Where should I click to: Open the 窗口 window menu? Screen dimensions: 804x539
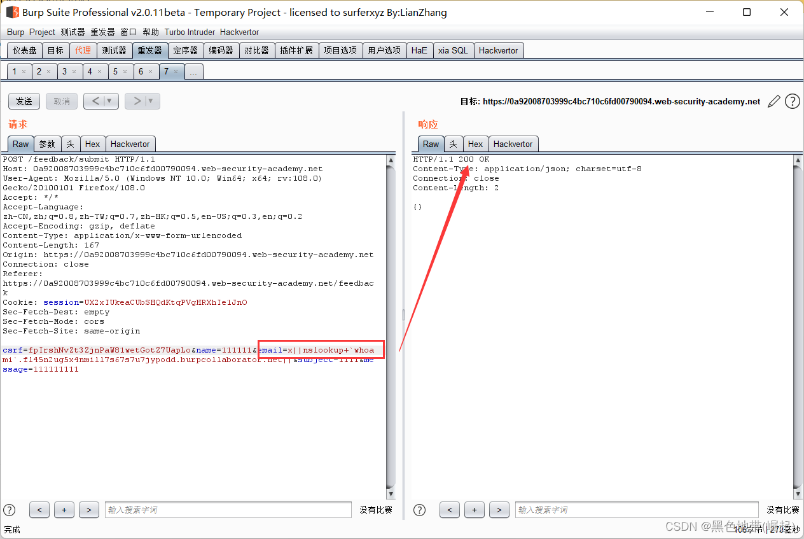(x=128, y=32)
